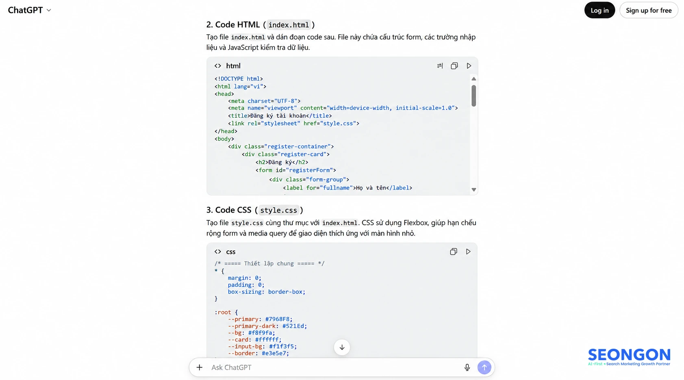This screenshot has height=380, width=684.
Task: Click the Log in button
Action: [599, 10]
